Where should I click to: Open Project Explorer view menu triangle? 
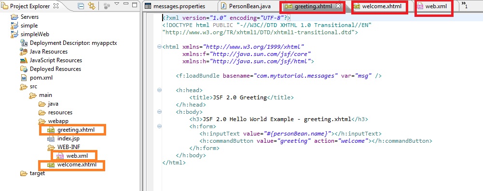(117, 4)
